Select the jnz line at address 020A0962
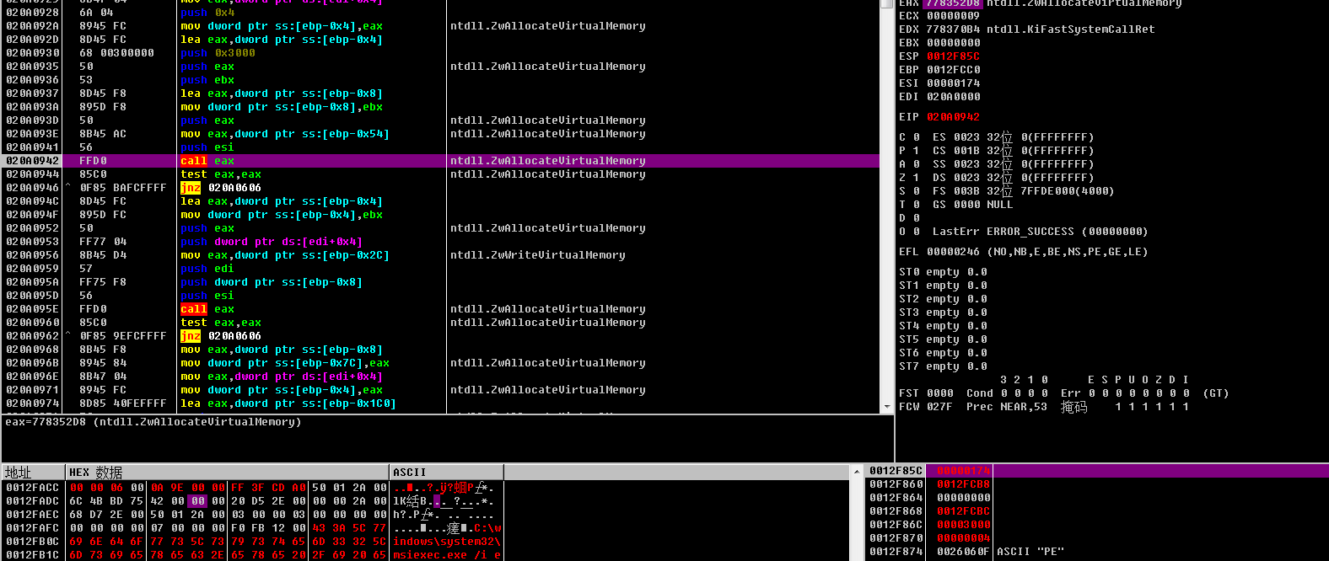 pyautogui.click(x=440, y=336)
